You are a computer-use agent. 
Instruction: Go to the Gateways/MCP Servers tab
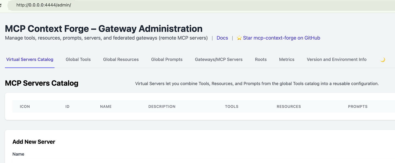coord(219,59)
